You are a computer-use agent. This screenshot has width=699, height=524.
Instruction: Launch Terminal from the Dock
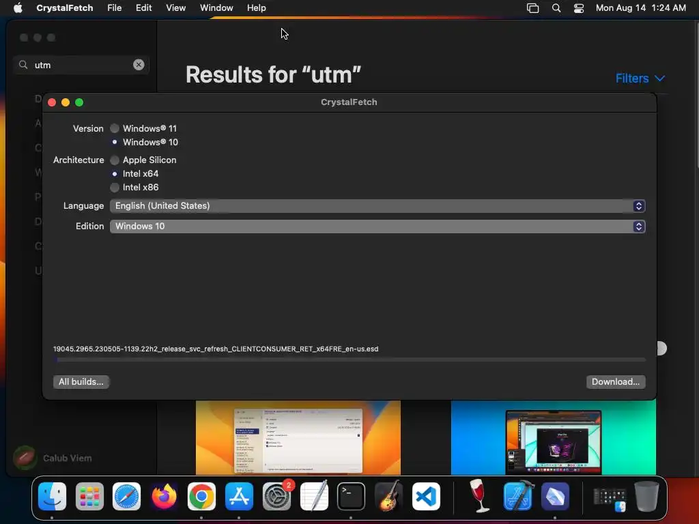click(351, 496)
